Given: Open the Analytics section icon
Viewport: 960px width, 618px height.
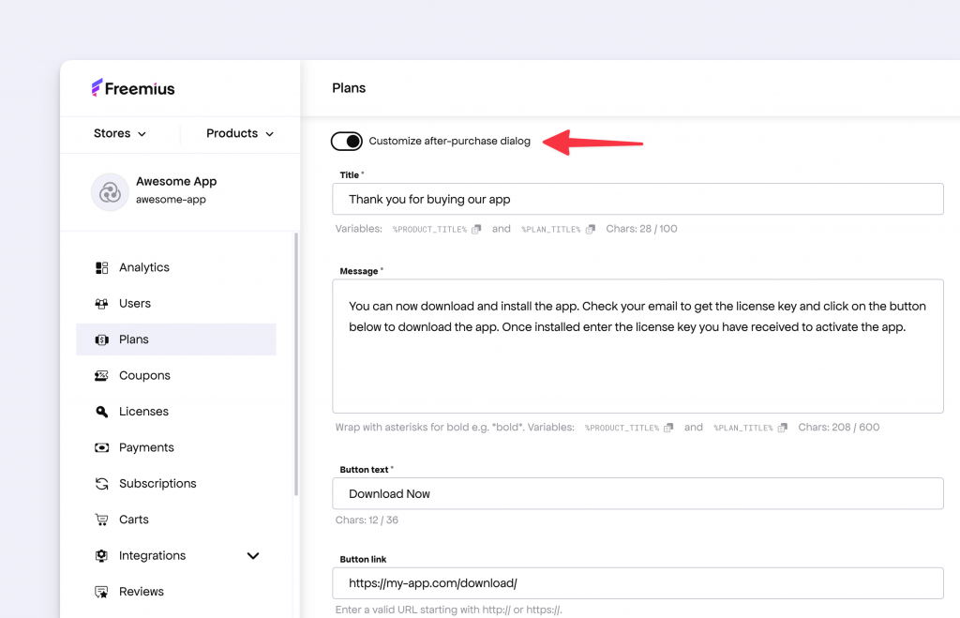Looking at the screenshot, I should coord(101,267).
